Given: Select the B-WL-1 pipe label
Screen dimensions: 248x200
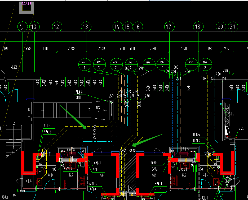Looking at the screenshot, I should coord(158,184).
